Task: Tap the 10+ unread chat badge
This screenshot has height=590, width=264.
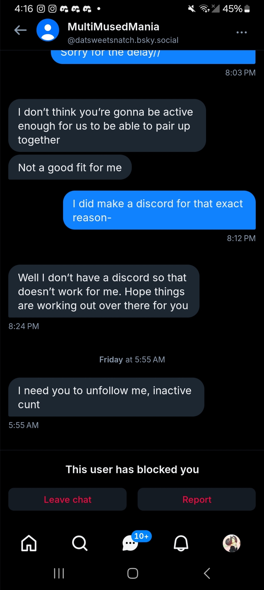Action: 142,536
